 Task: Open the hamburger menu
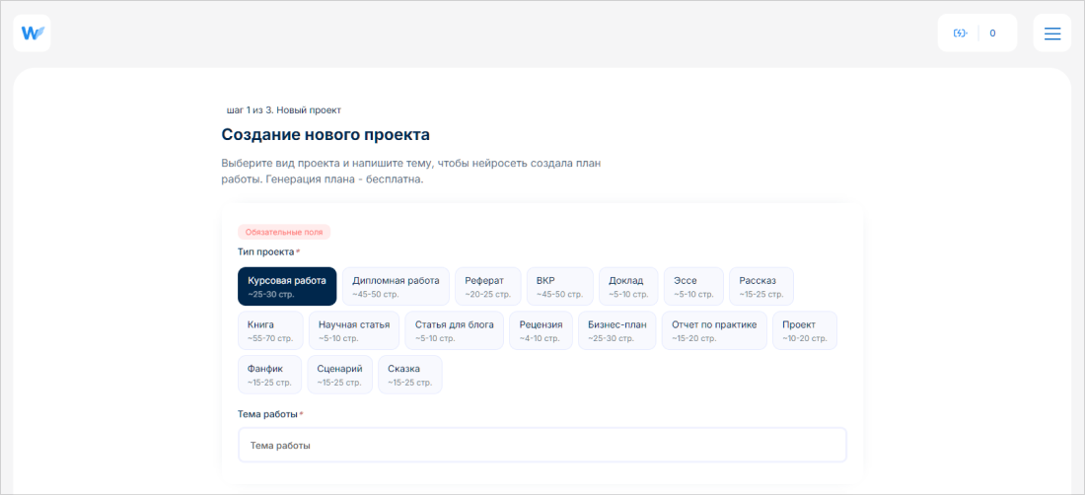pos(1051,33)
